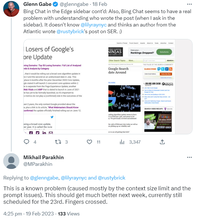This screenshot has width=197, height=221.
Task: Click Glenn Gabe's profile avatar
Action: [x=11, y=9]
